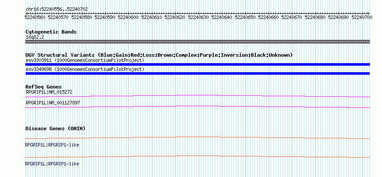Pick ruler position 52240630

click(x=199, y=17)
